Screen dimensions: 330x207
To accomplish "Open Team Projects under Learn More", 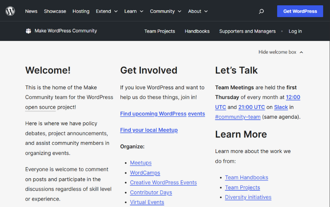I will point(242,187).
